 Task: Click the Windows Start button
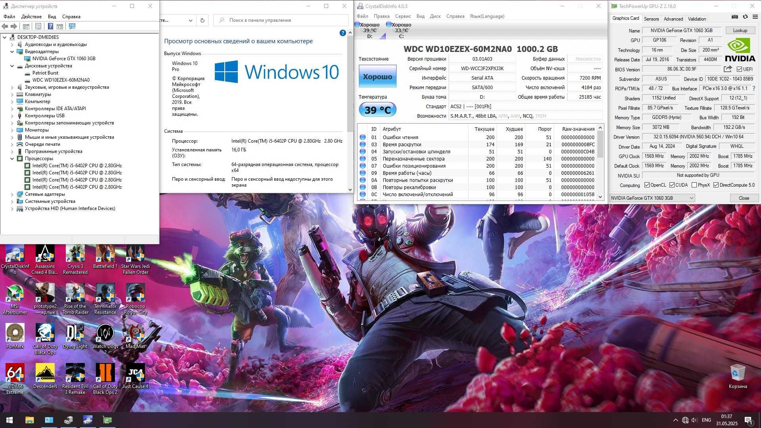tap(10, 420)
